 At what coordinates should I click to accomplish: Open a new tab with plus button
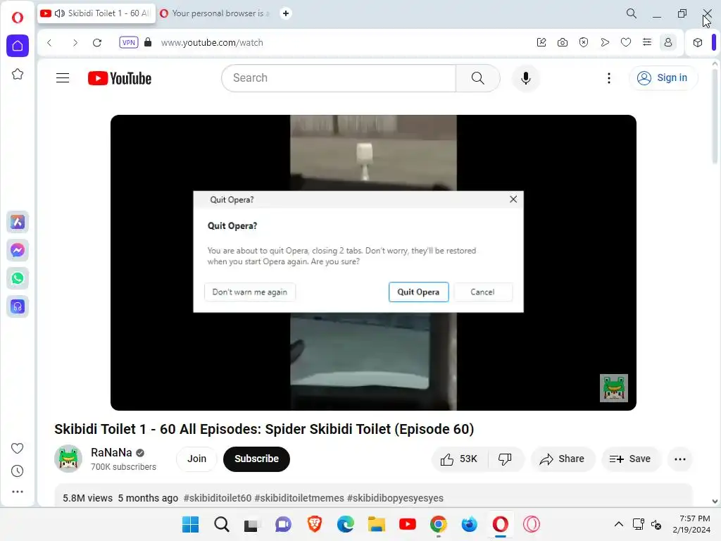tap(286, 13)
